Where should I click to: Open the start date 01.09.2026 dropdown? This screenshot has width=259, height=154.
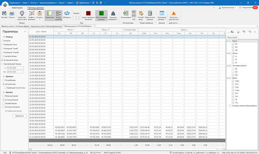[23, 68]
